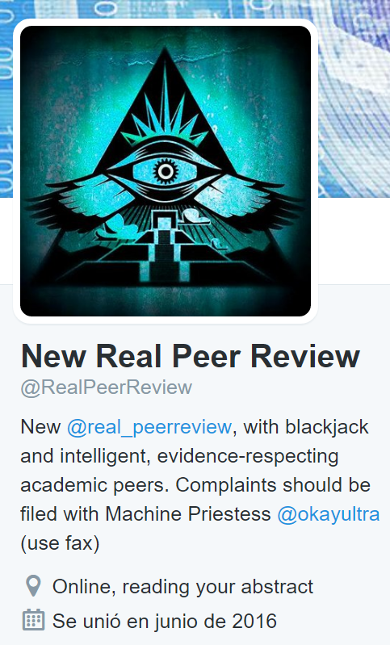390x645 pixels.
Task: Follow the @real_peerreview mention link
Action: pos(149,427)
